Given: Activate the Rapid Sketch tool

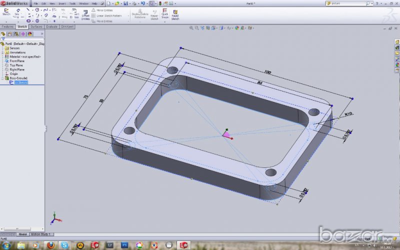Looking at the screenshot, I should [x=175, y=13].
